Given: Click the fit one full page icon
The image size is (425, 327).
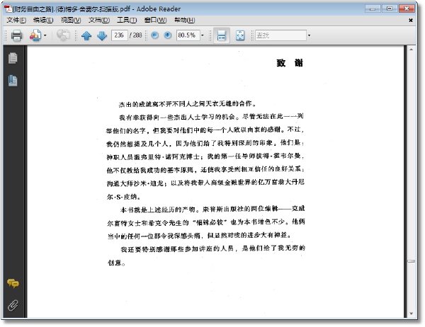Looking at the screenshot, I should (240, 35).
